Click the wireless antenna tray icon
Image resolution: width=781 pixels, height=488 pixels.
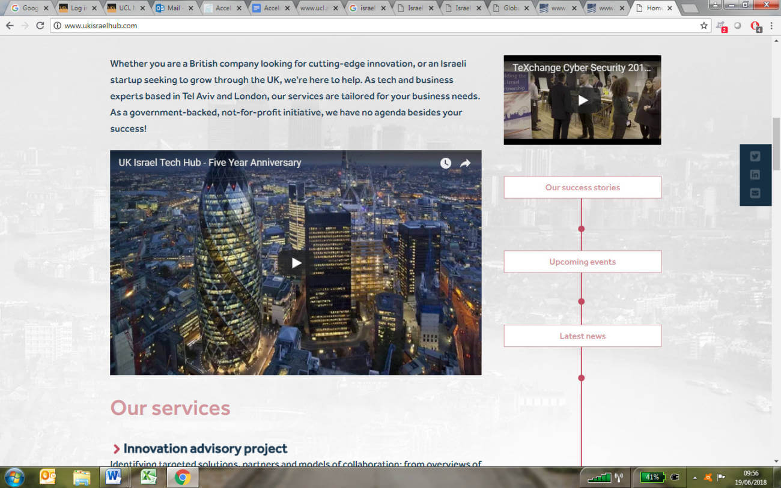point(619,477)
